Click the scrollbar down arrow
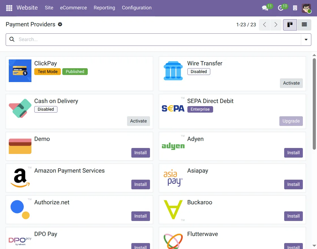Viewport: 317px width, 249px height. pos(314,246)
